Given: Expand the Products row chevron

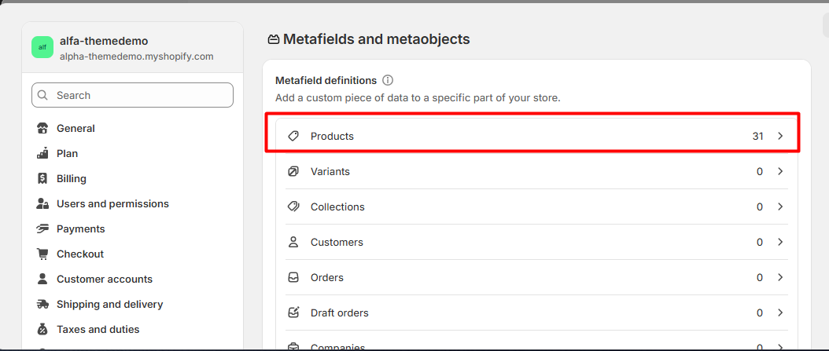Looking at the screenshot, I should point(780,136).
